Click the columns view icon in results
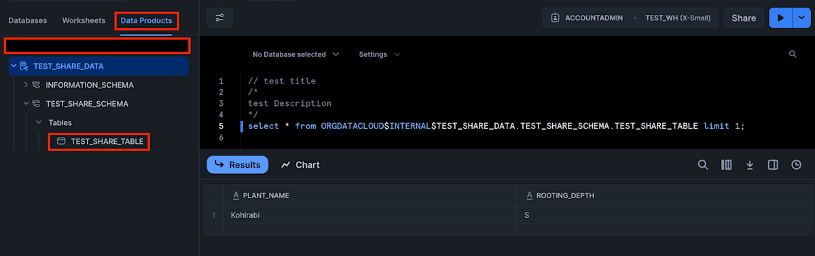The height and width of the screenshot is (256, 815). (727, 165)
